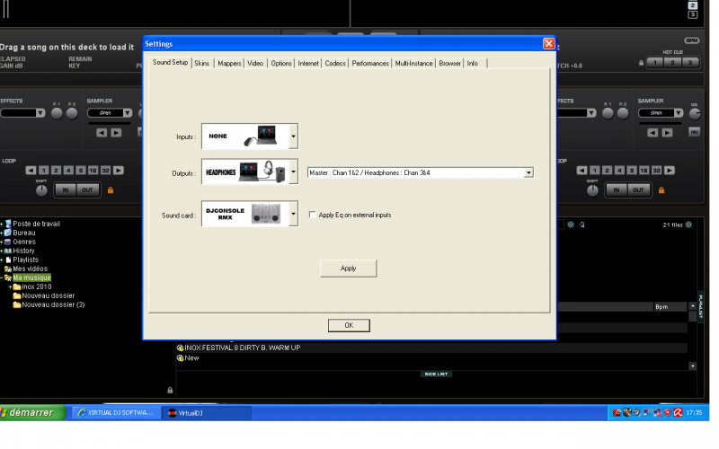Open the Inputs dropdown arrow
The height and width of the screenshot is (449, 719).
click(x=293, y=136)
